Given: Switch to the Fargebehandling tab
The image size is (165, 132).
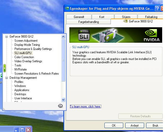Looking at the screenshot, I should (x=88, y=22).
